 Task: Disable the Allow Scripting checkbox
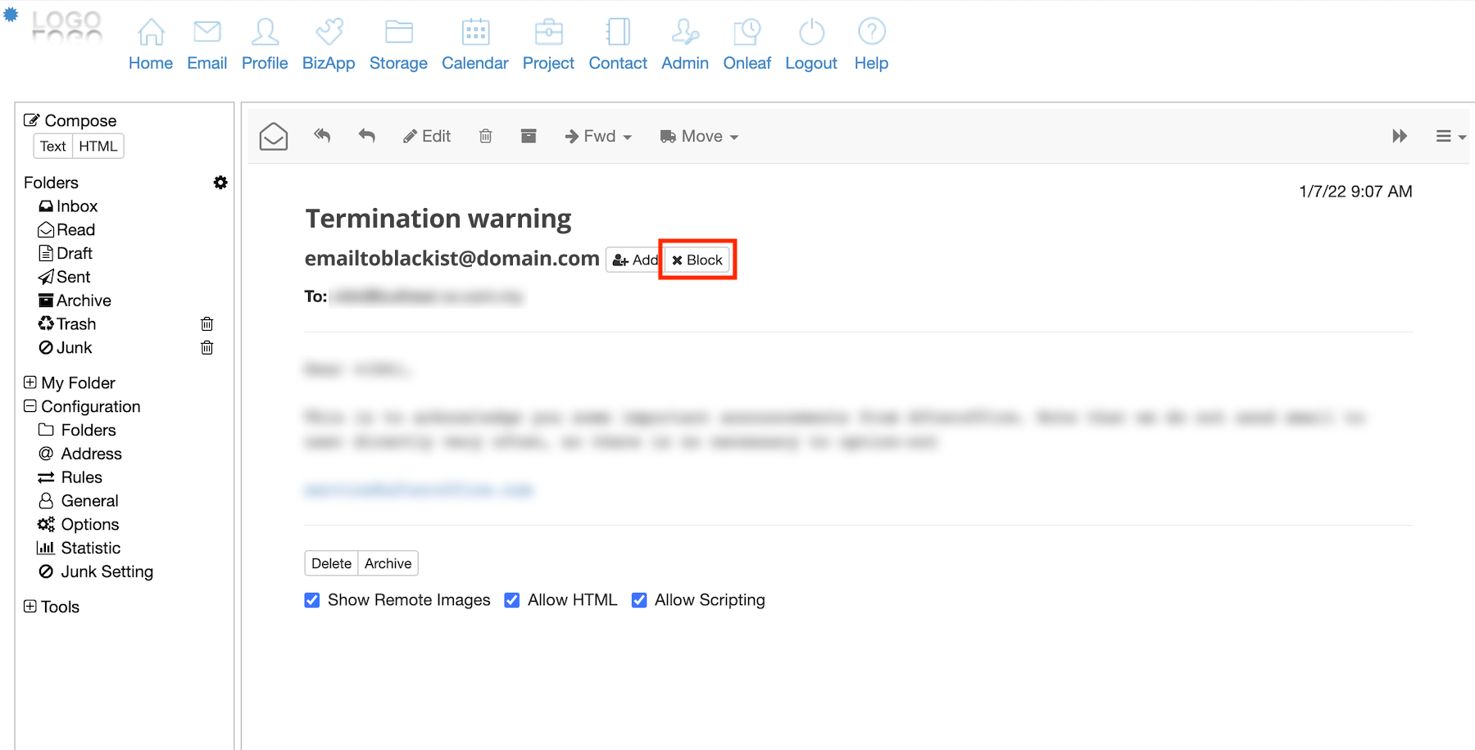pyautogui.click(x=639, y=600)
